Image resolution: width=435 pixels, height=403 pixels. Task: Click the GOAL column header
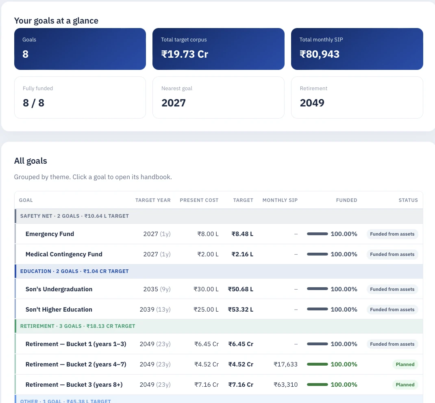tap(26, 200)
